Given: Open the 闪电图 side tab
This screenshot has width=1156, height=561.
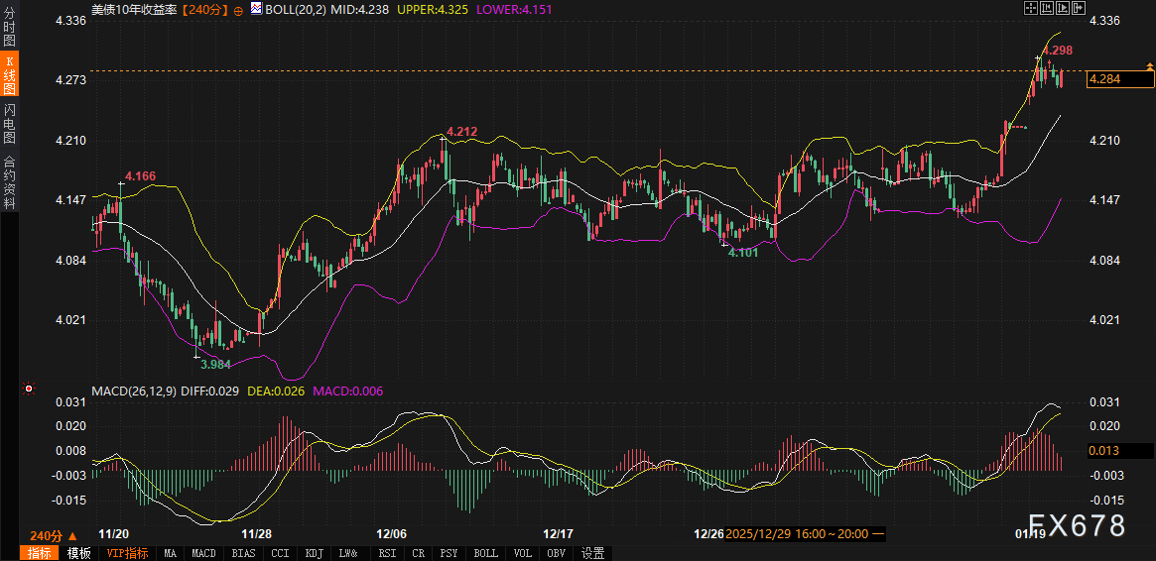Looking at the screenshot, I should [x=9, y=124].
